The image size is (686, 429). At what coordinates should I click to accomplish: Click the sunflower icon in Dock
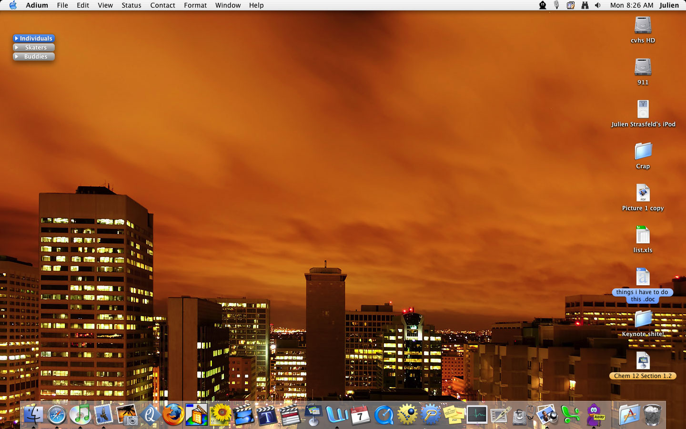coord(220,414)
